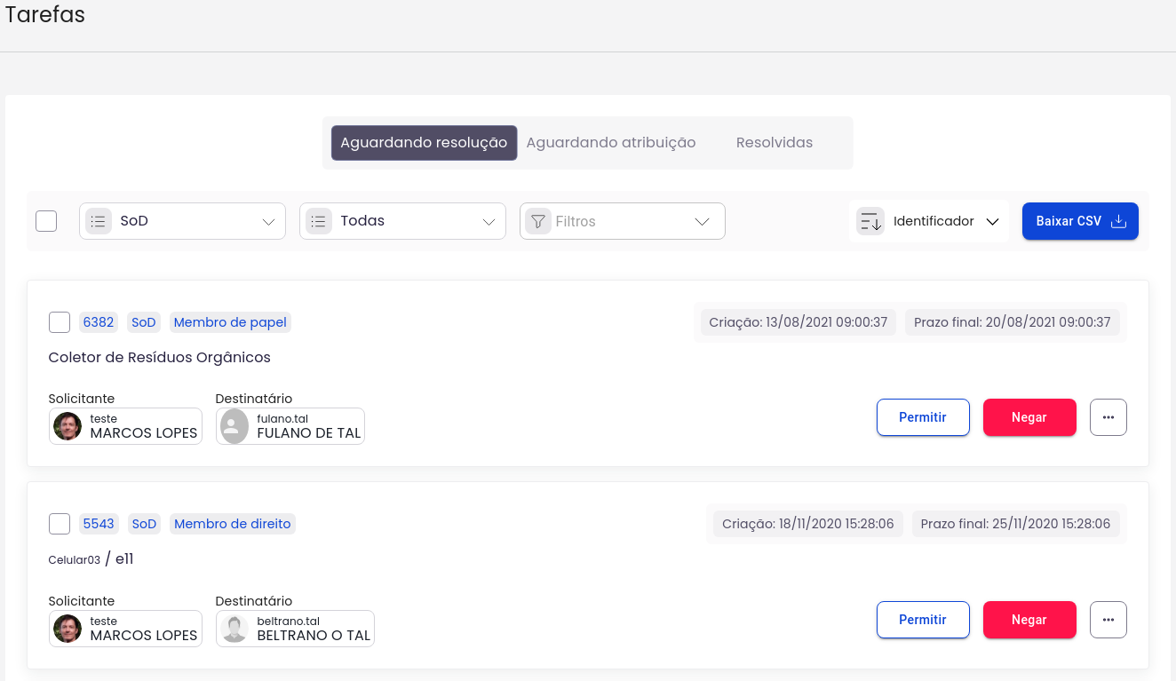
Task: Switch to Aguardando atribuição tab
Action: (611, 143)
